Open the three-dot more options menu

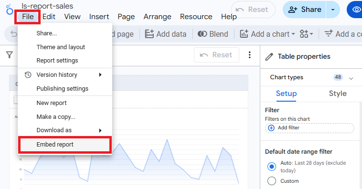250,55
